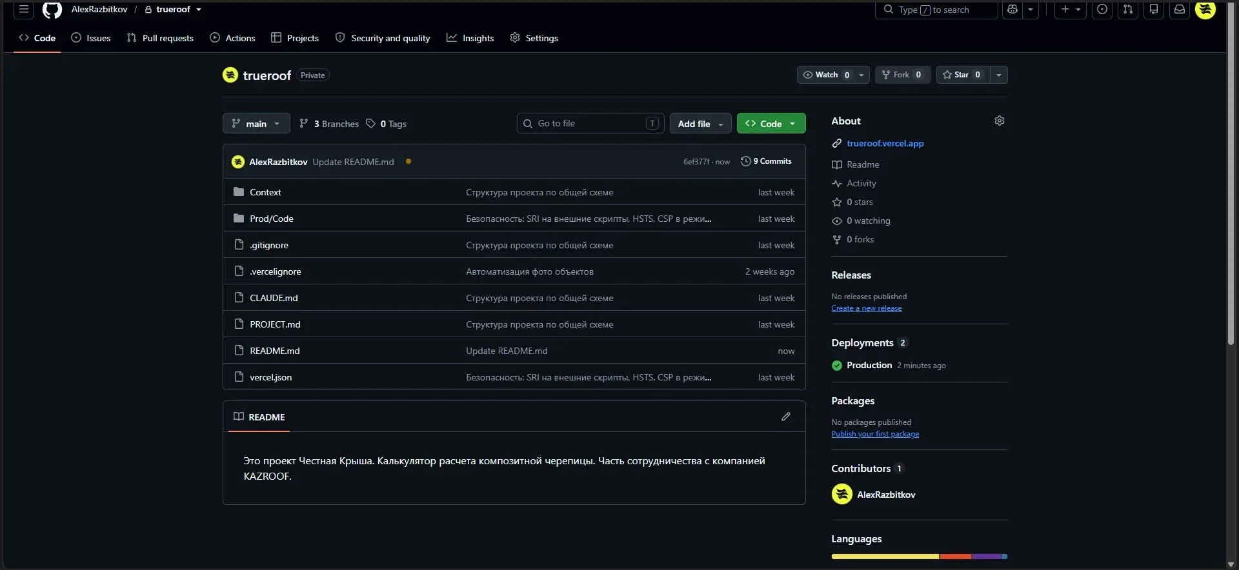
Task: Click the Fork button
Action: [903, 75]
